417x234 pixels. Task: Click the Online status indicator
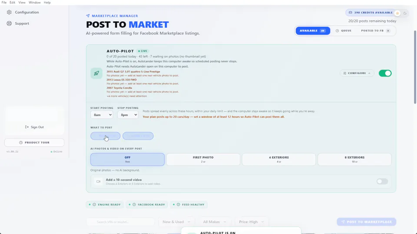[x=56, y=152]
